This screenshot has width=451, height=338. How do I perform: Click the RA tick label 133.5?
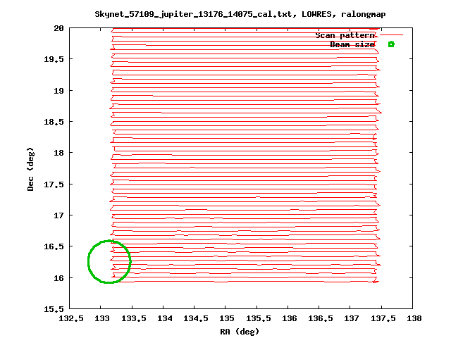point(133,318)
